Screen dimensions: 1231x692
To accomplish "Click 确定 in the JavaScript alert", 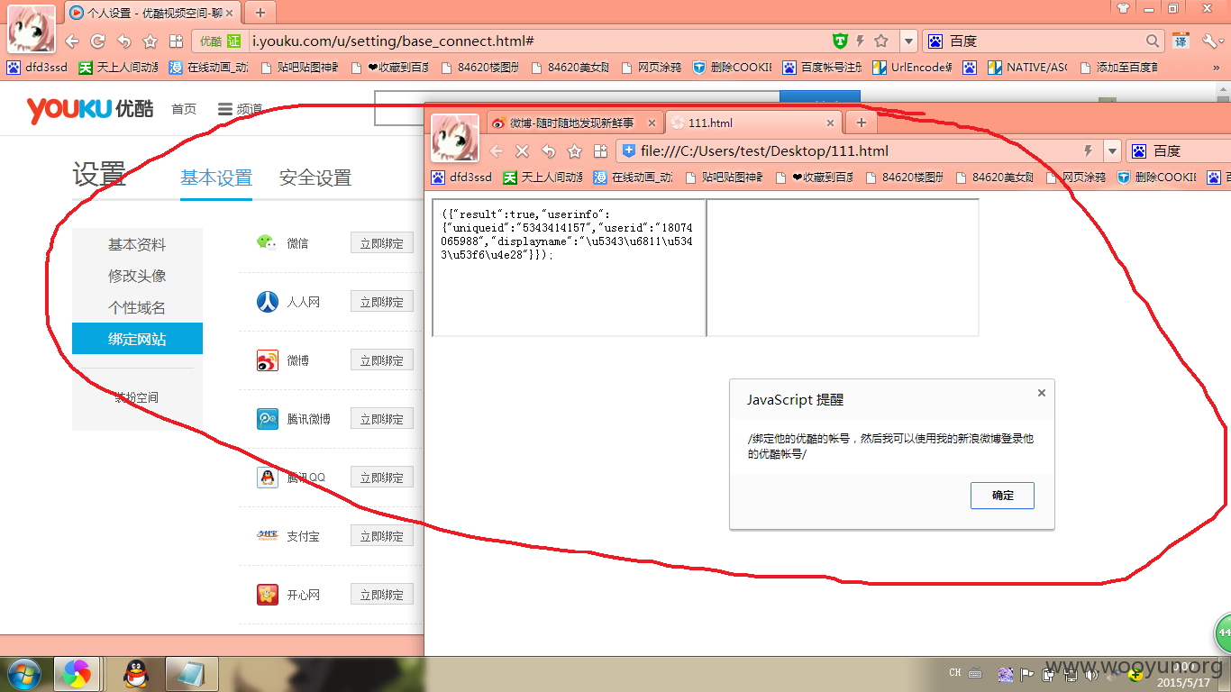I will [x=1002, y=496].
